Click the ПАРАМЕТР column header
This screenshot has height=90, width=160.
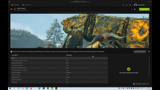pos(15,55)
